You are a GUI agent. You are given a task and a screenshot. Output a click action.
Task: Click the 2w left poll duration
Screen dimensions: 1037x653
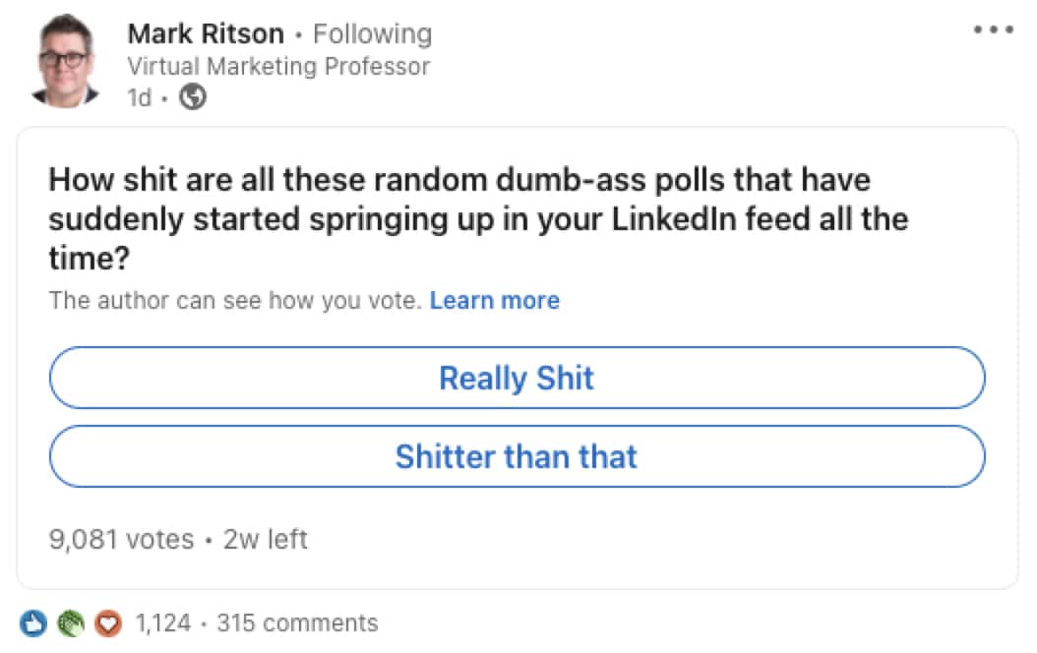coord(266,539)
